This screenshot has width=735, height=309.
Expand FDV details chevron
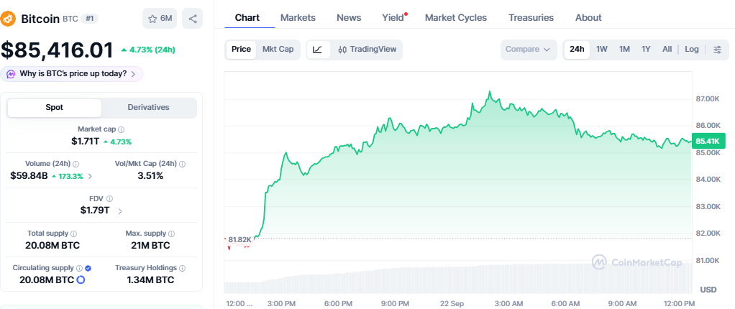click(x=120, y=211)
